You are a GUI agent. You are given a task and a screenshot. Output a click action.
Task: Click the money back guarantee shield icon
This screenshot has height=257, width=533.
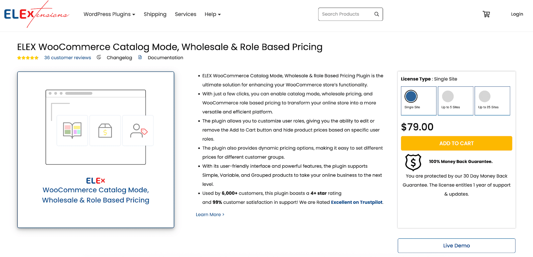point(413,162)
